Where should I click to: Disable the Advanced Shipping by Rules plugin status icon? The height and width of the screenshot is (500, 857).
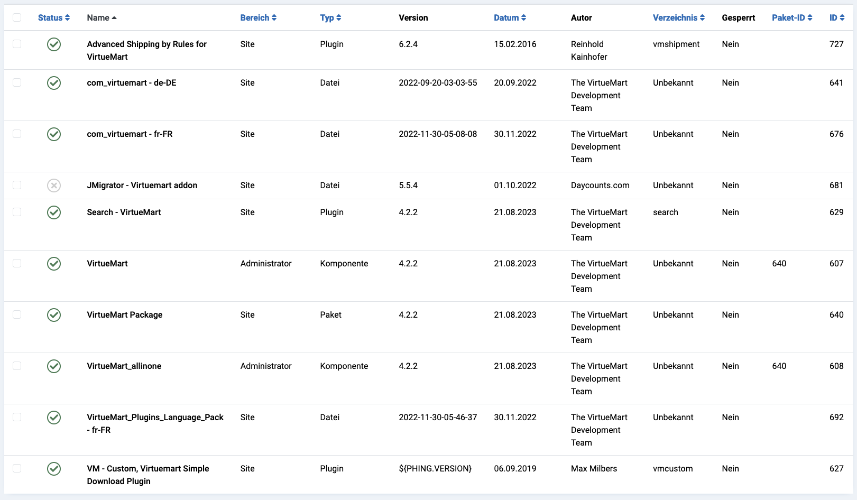coord(54,44)
